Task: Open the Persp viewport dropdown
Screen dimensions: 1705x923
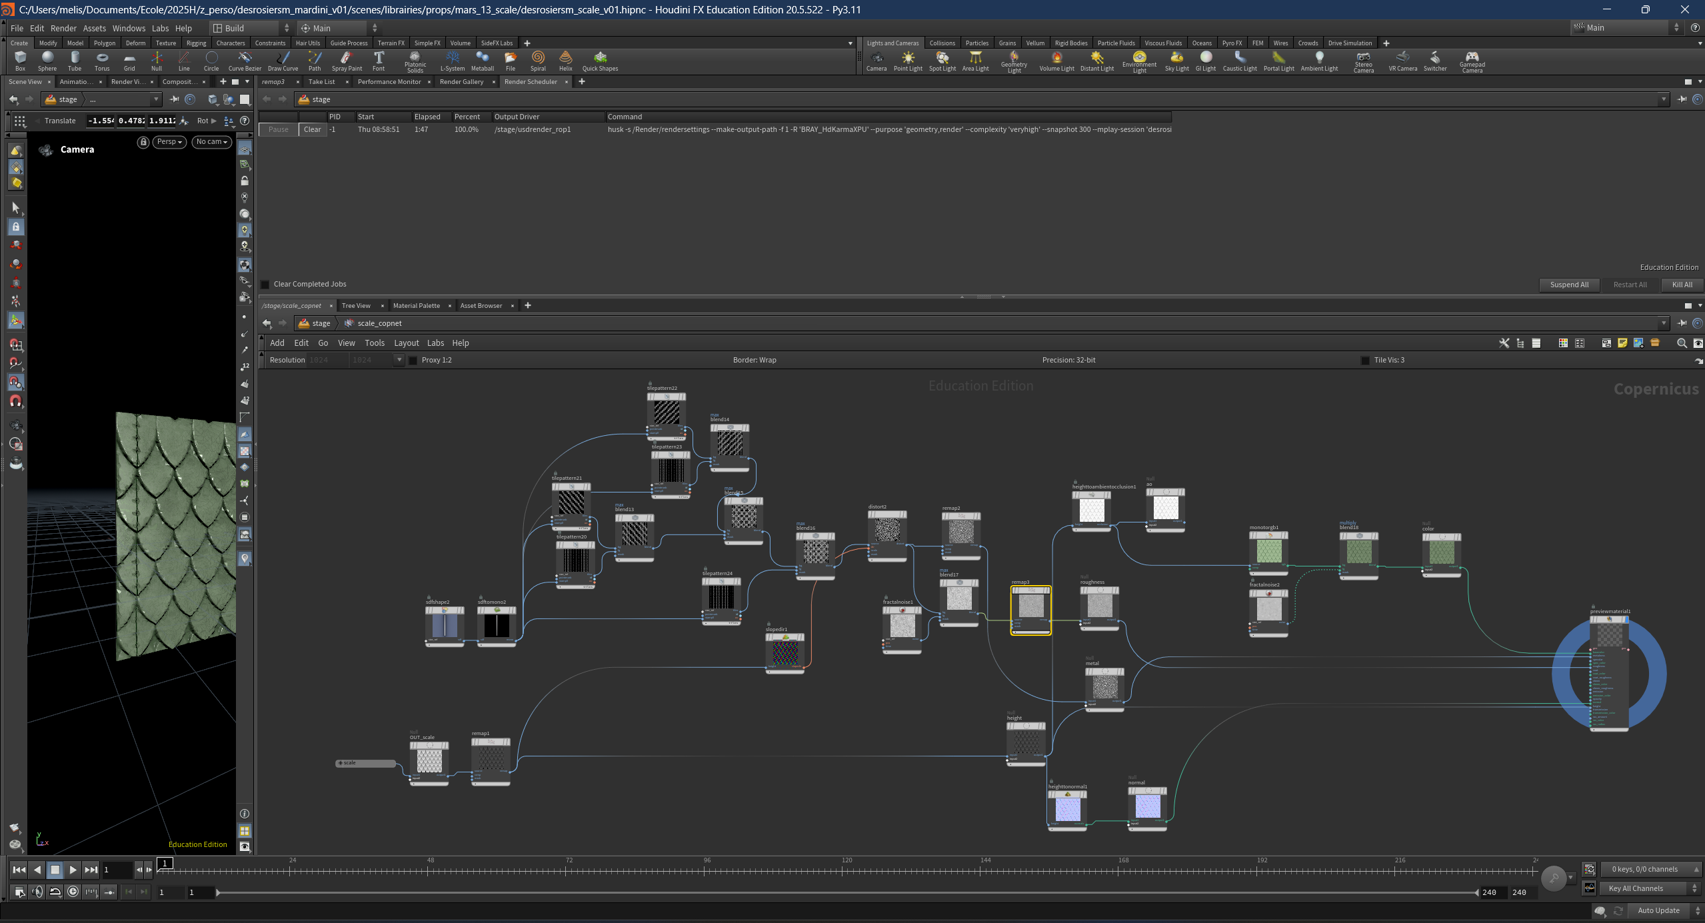Action: pyautogui.click(x=169, y=142)
